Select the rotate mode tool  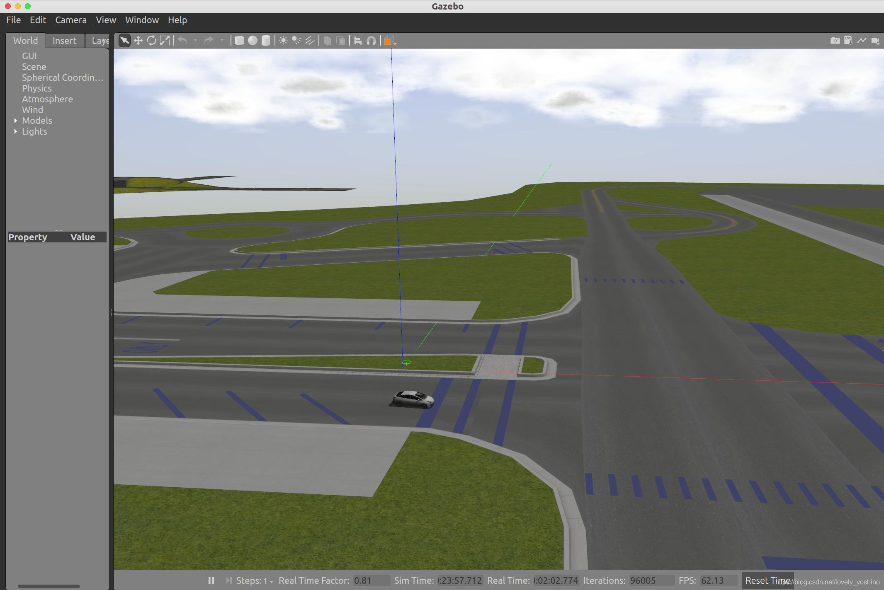pyautogui.click(x=151, y=41)
